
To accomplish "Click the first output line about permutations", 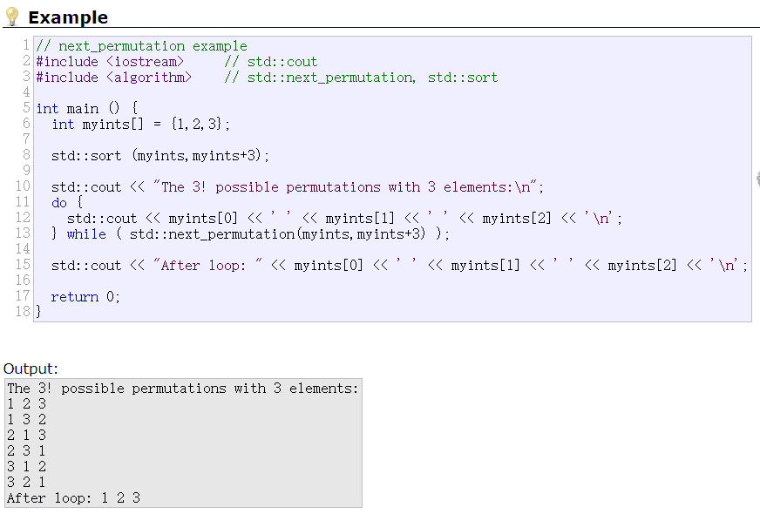I will [x=183, y=389].
